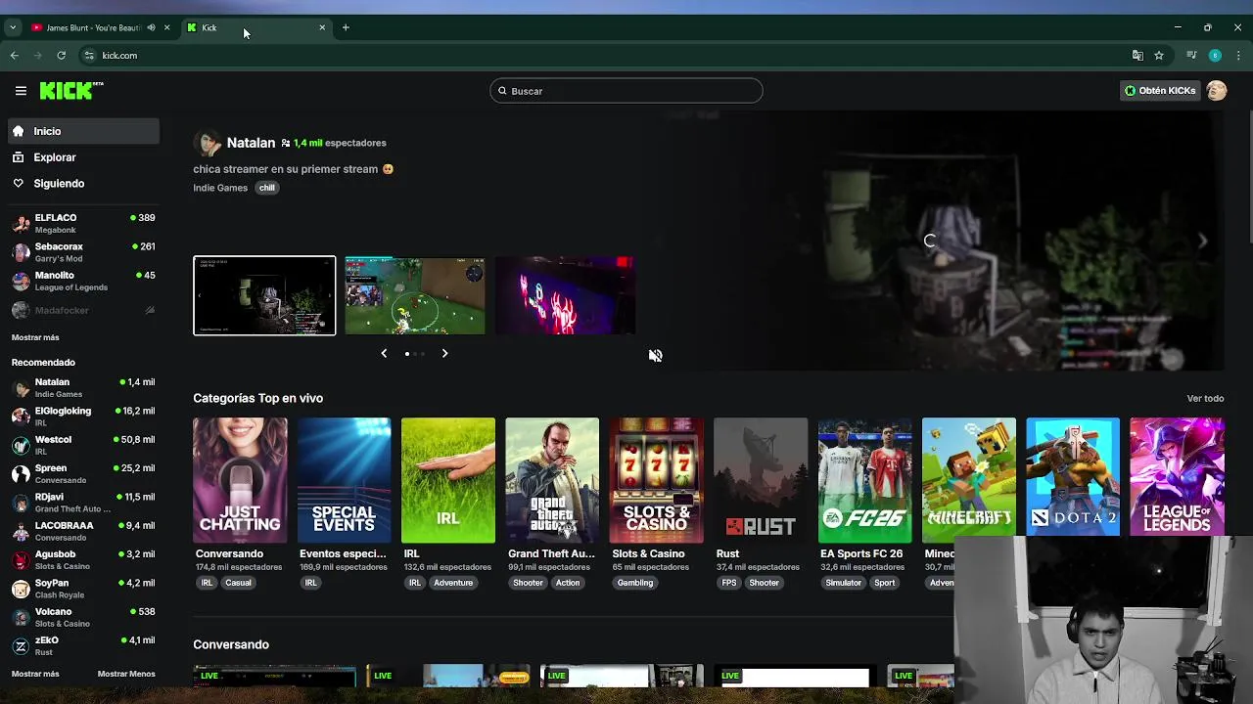Focus the Buscar search field
Image resolution: width=1253 pixels, height=704 pixels.
tap(626, 91)
